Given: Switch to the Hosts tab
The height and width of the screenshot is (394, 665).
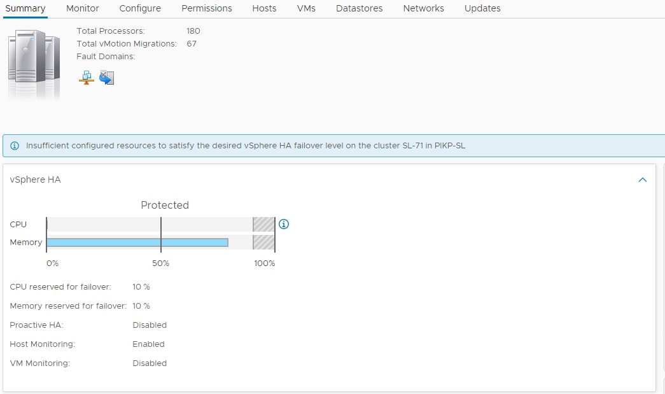Looking at the screenshot, I should [x=264, y=8].
